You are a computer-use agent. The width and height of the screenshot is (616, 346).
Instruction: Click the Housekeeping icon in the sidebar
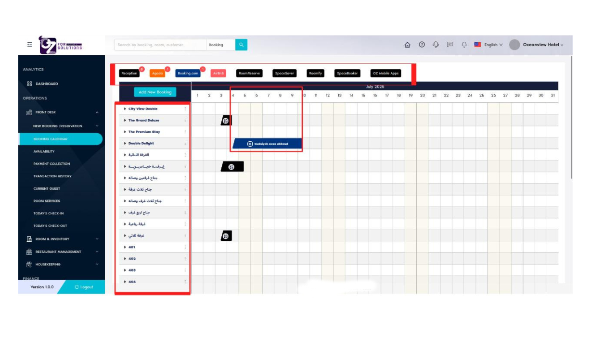[29, 264]
